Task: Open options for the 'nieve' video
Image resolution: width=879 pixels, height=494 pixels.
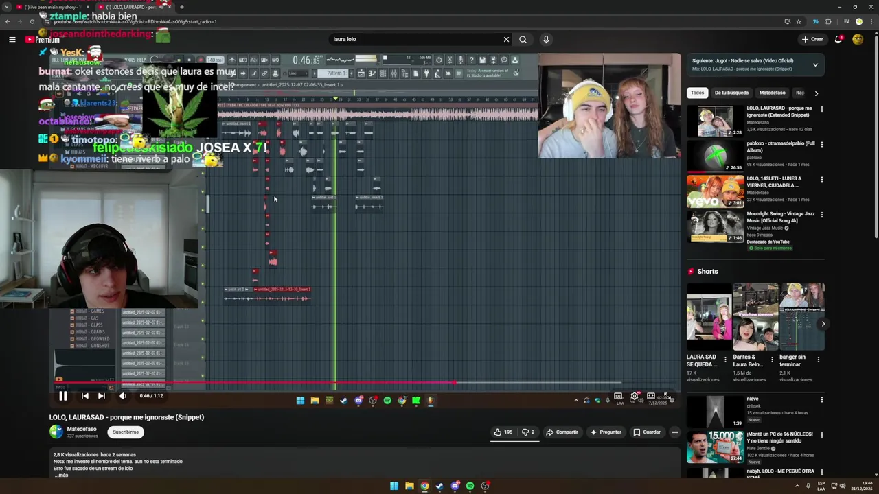Action: coord(821,399)
